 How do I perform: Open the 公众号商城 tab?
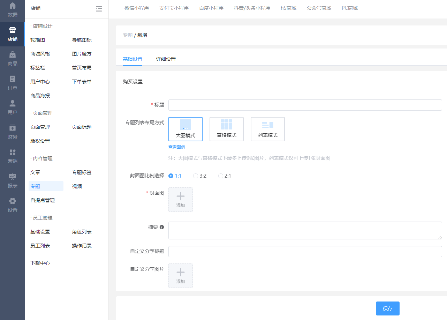click(x=319, y=8)
